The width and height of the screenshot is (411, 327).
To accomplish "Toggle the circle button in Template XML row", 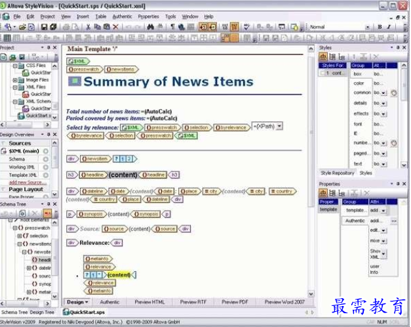I will 46,175.
